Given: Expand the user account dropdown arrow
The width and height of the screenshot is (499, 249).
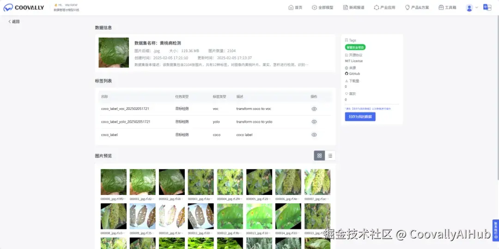Looking at the screenshot, I should [477, 8].
